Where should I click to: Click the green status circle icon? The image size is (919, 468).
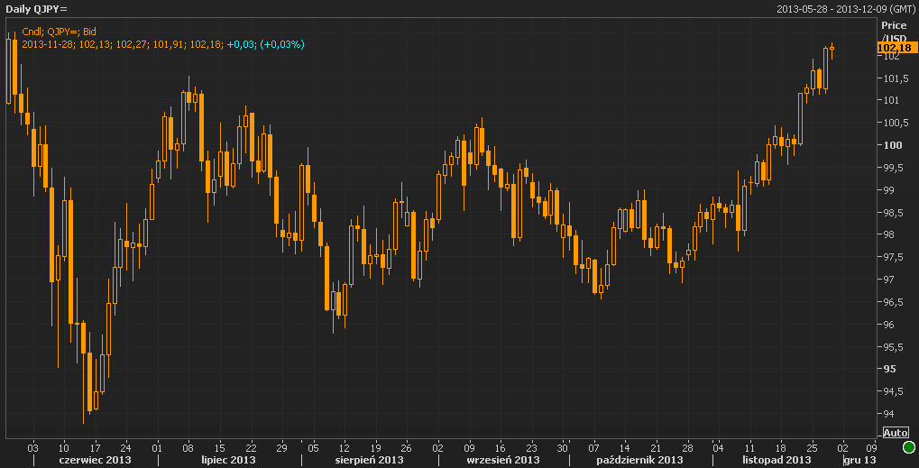(909, 449)
